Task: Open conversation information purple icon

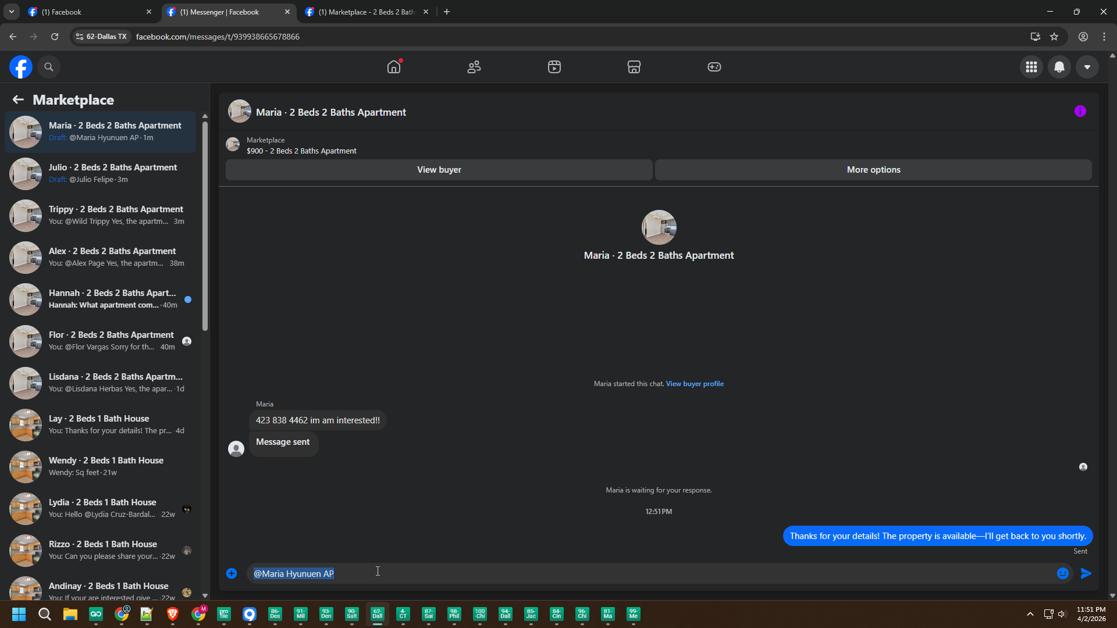Action: [1080, 111]
